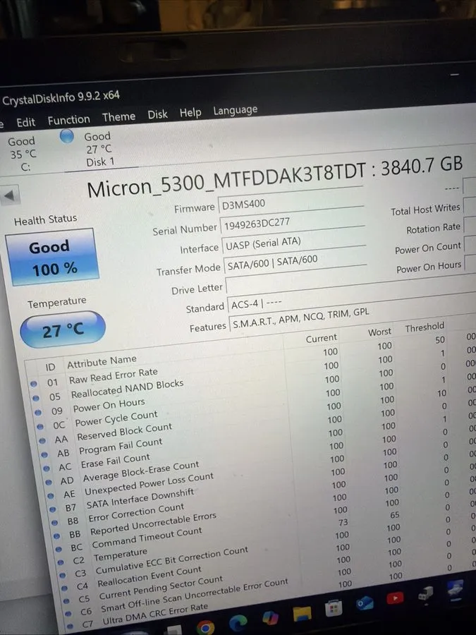The height and width of the screenshot is (635, 476).
Task: Select the Disk 1 drive tab
Action: pyautogui.click(x=98, y=149)
